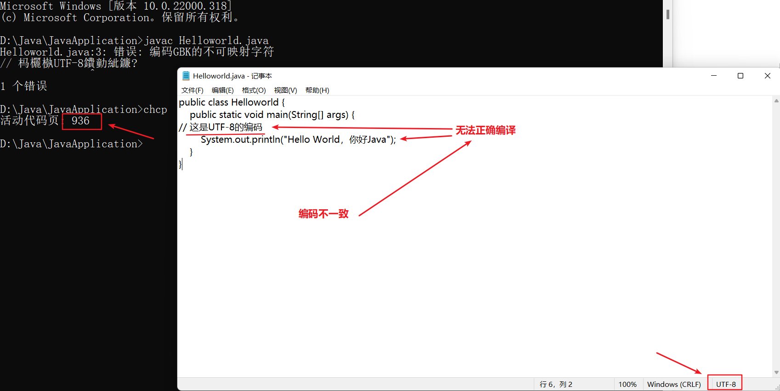
Task: Open the 格式(O) menu in Notepad
Action: (254, 90)
